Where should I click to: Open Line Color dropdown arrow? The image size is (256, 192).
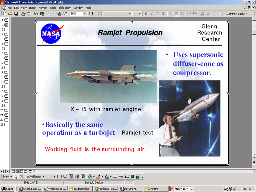(x=102, y=176)
